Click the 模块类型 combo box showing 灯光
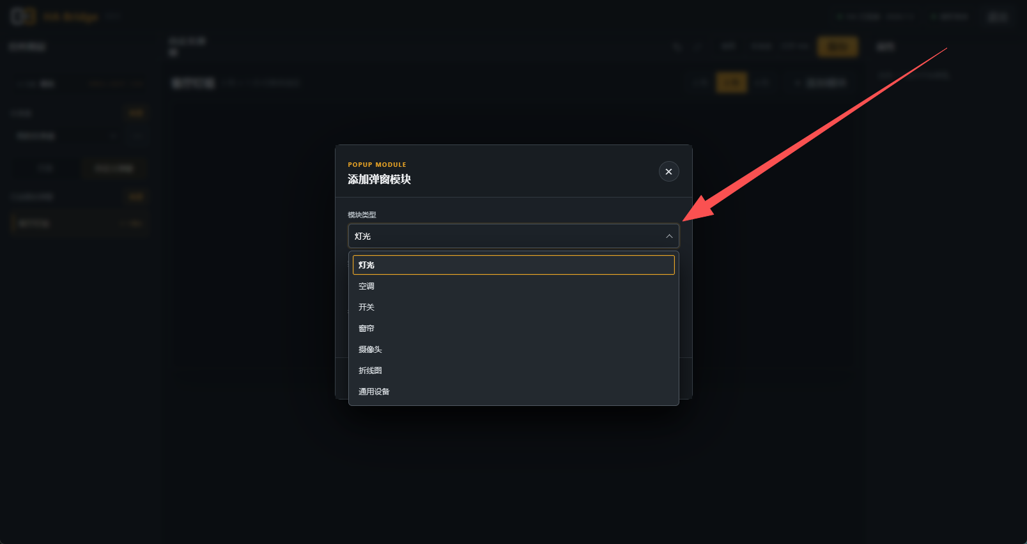The image size is (1027, 544). [513, 236]
